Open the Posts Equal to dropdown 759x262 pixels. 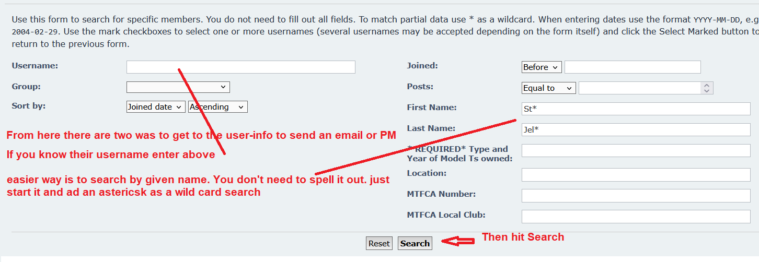(x=548, y=88)
